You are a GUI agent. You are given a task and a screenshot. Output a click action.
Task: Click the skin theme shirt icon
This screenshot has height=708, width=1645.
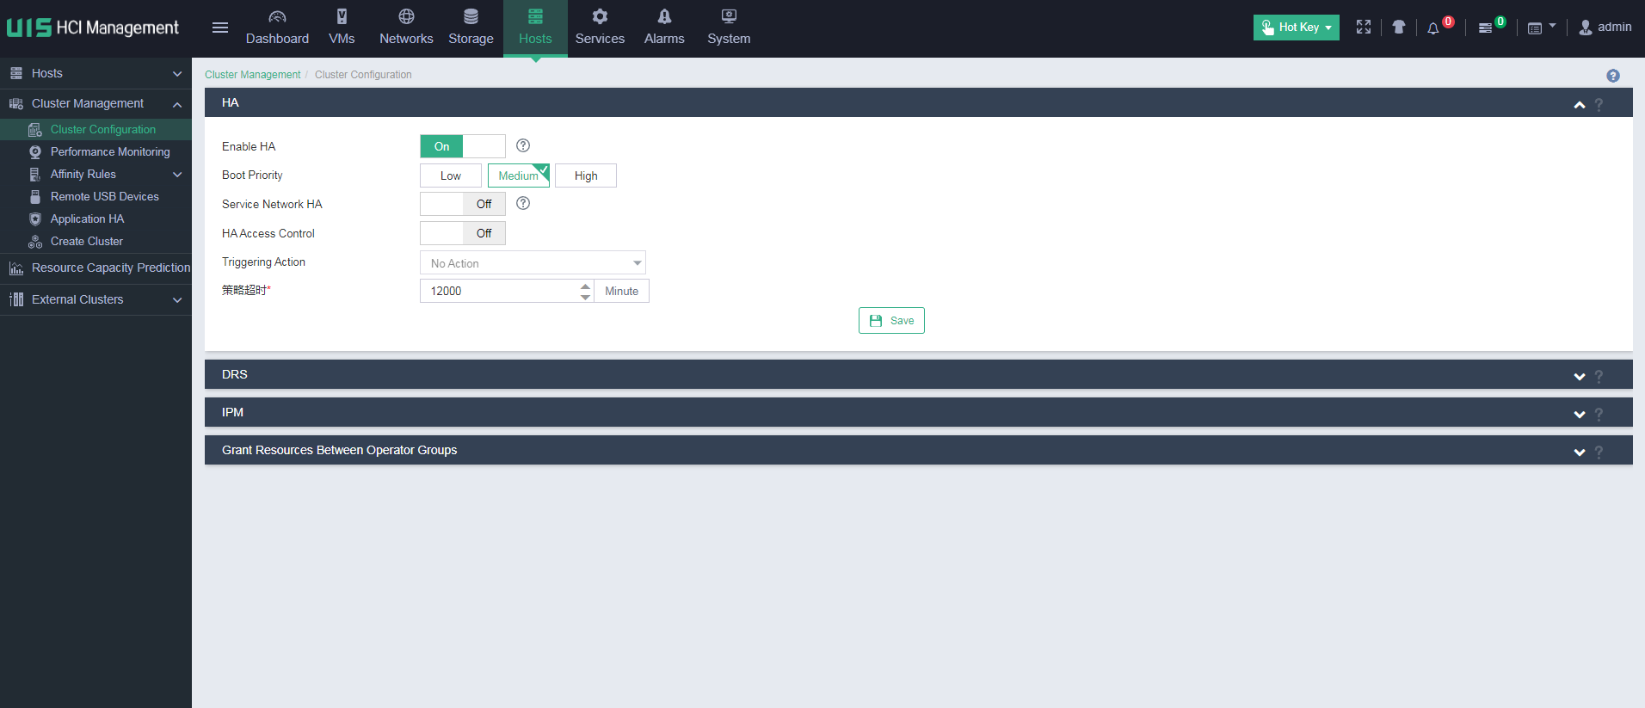[1399, 28]
